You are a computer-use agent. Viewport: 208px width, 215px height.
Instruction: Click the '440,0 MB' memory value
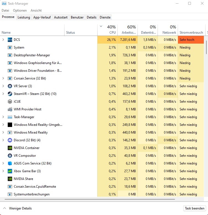[129, 132]
